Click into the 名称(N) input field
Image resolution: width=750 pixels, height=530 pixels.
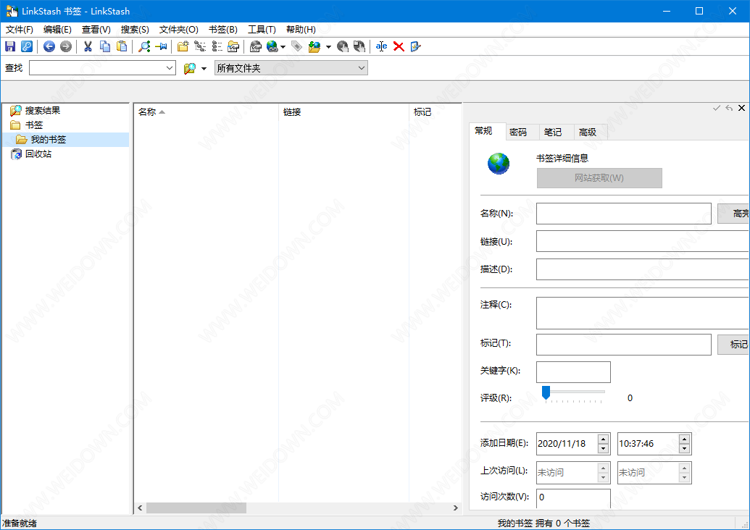coord(624,214)
